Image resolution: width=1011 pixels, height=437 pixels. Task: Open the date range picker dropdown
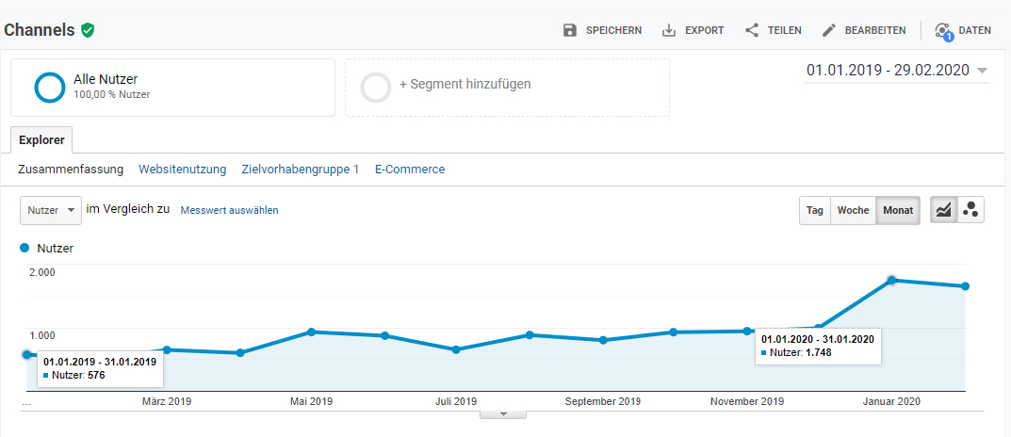(x=897, y=71)
